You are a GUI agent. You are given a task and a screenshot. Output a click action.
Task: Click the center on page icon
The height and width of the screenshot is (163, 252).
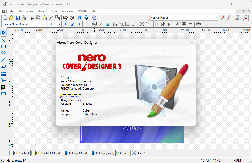pyautogui.click(x=198, y=24)
